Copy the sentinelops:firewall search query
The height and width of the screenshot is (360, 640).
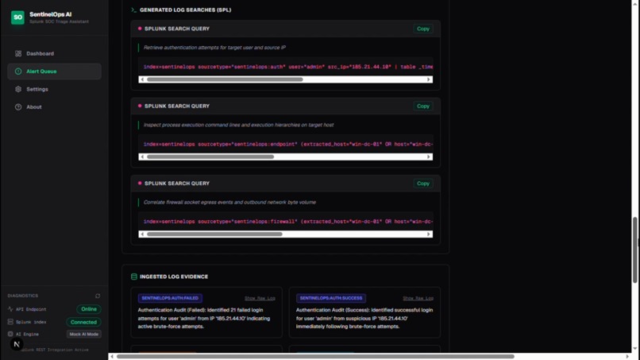point(423,184)
